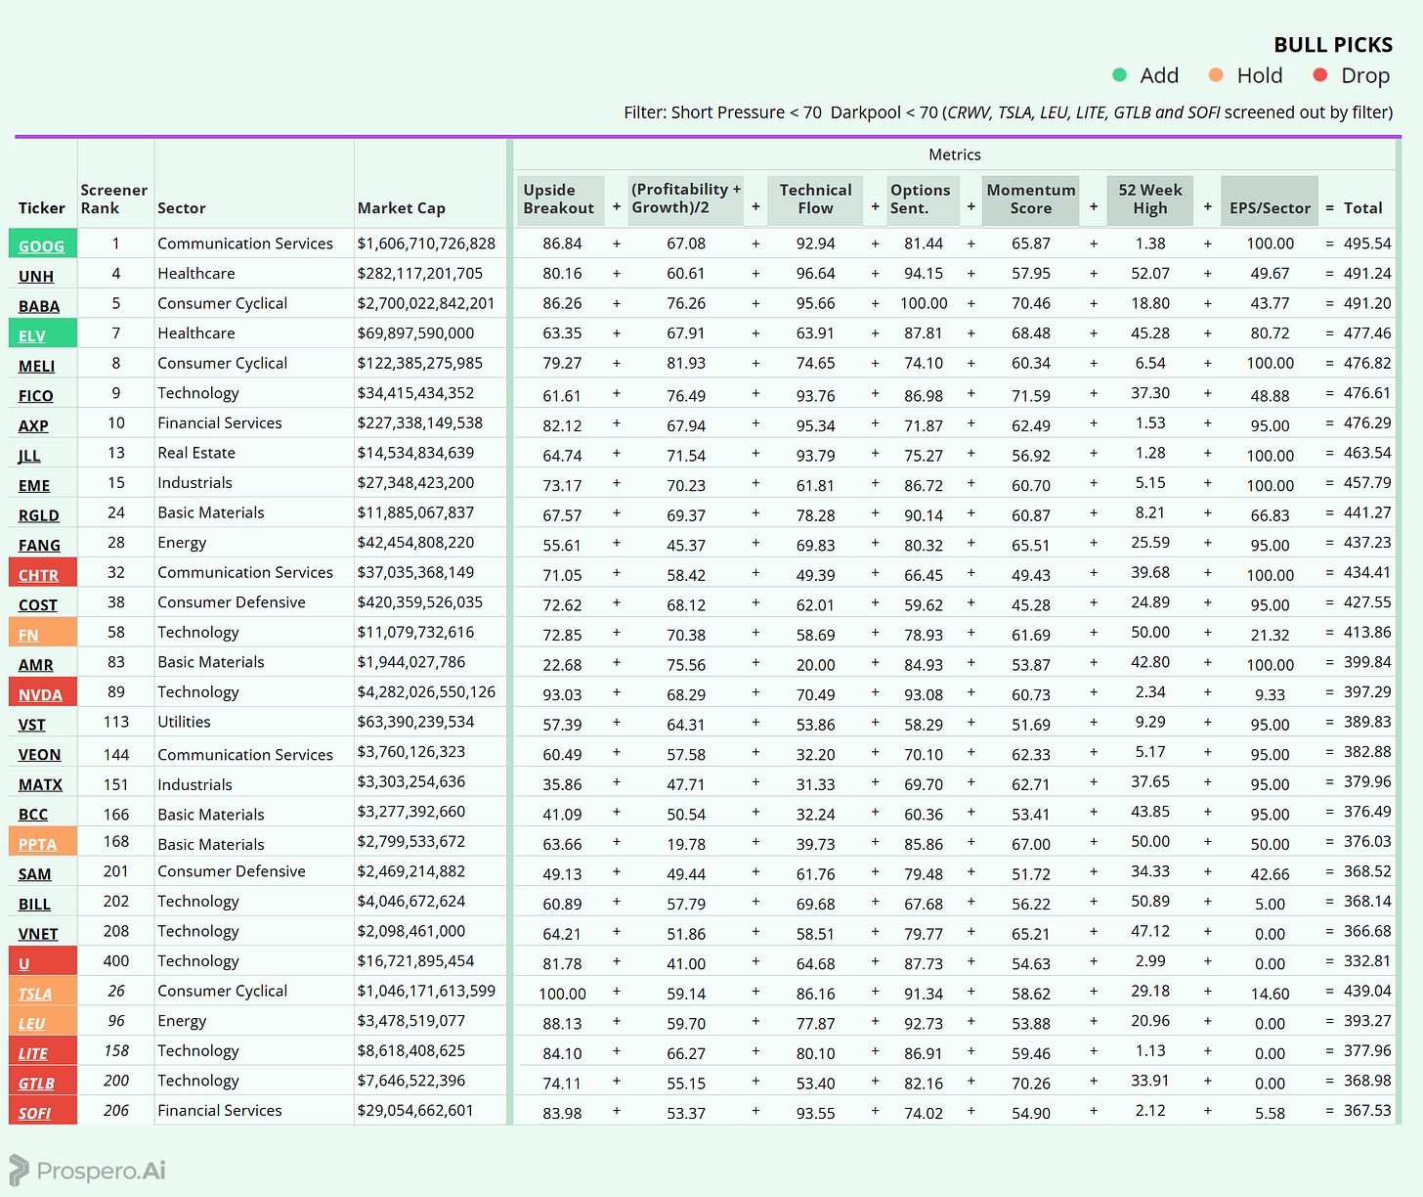Click the Real Estate sector cell

tap(196, 453)
